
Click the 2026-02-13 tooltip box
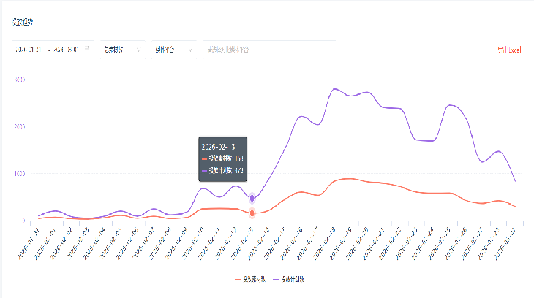(x=223, y=158)
